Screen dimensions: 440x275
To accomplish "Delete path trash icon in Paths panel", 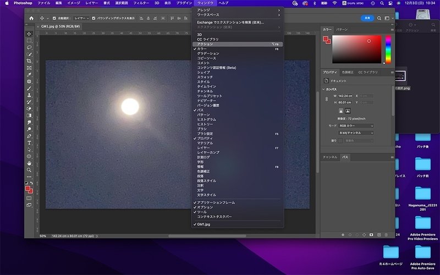I will pyautogui.click(x=386, y=235).
